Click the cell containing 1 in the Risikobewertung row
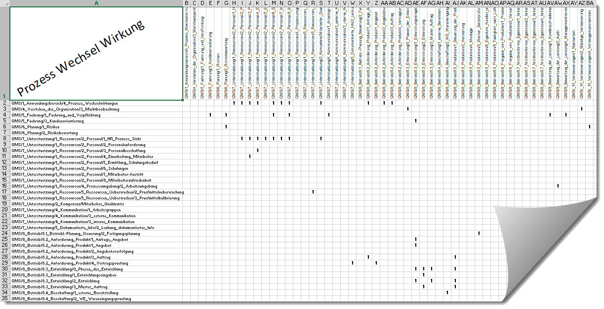The width and height of the screenshot is (604, 309). coord(225,126)
